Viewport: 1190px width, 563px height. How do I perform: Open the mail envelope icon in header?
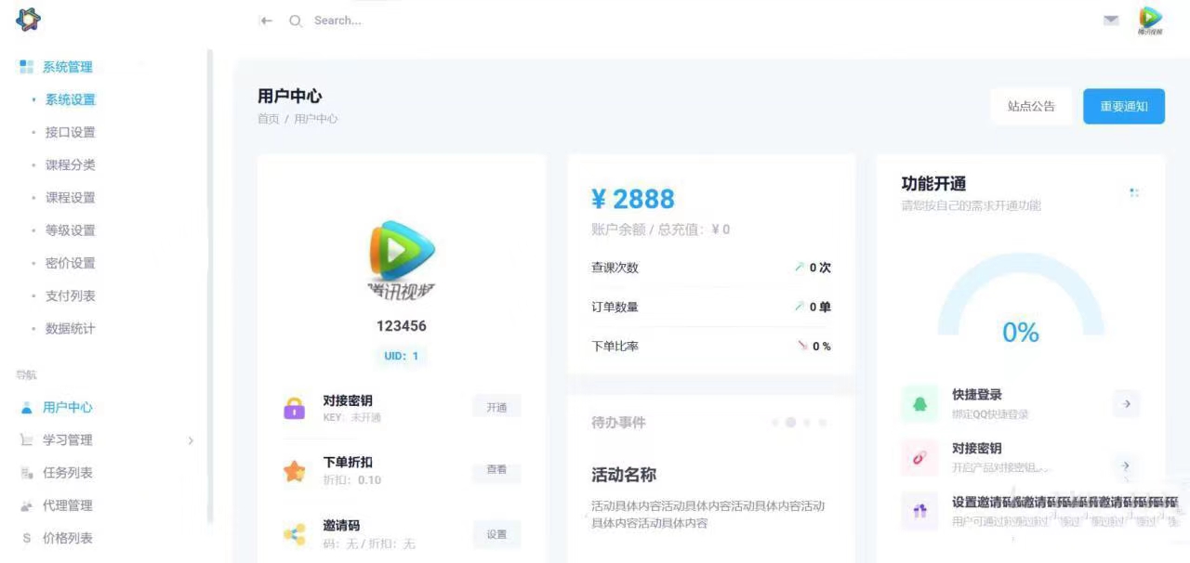click(1111, 20)
